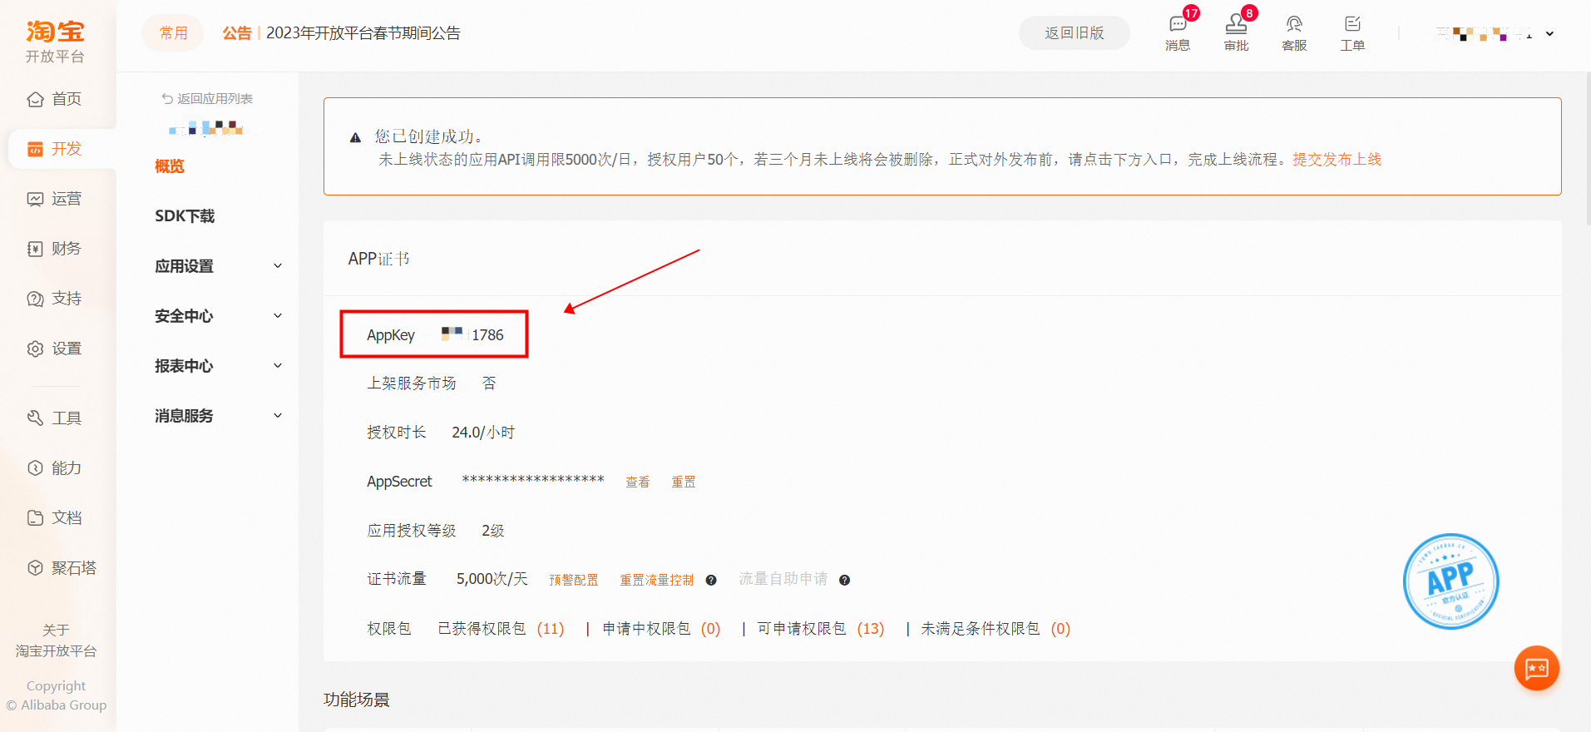Screen dimensions: 1591x732
Task: Click the 上架服务市场 value 否
Action: (489, 383)
